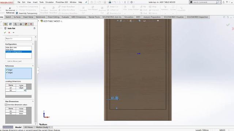Edit the locating dimension D1 value cell
Image resolution: width=234 pixels, height=131 pixels.
pyautogui.click(x=21, y=88)
